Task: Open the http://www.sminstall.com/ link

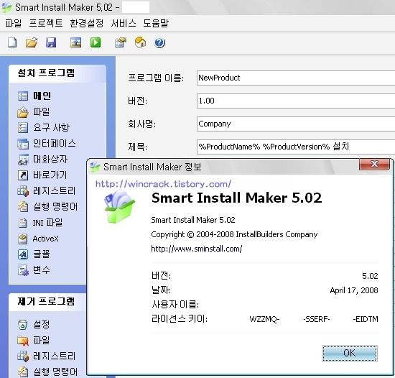Action: (x=197, y=249)
